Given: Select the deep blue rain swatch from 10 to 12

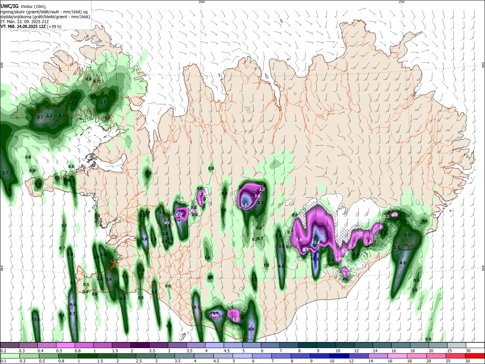Looking at the screenshot, I should click(x=339, y=356).
